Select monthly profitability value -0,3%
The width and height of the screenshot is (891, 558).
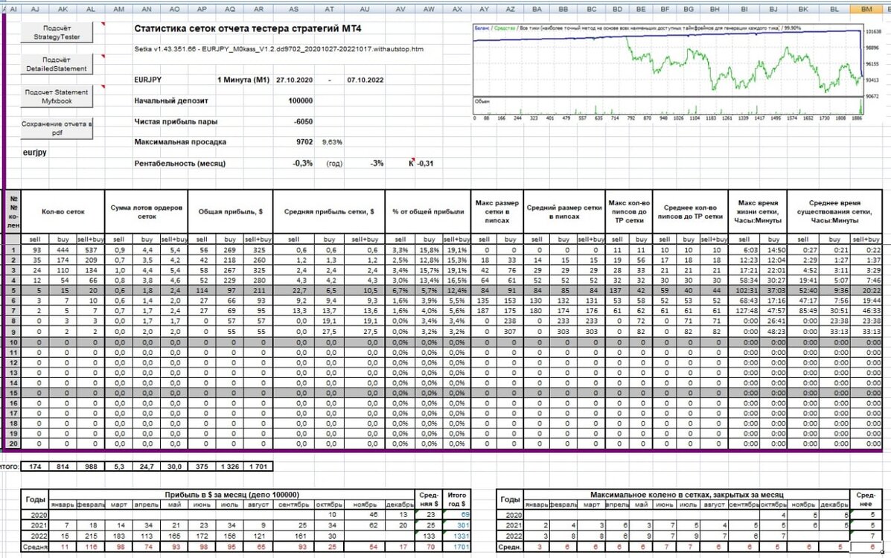click(303, 163)
